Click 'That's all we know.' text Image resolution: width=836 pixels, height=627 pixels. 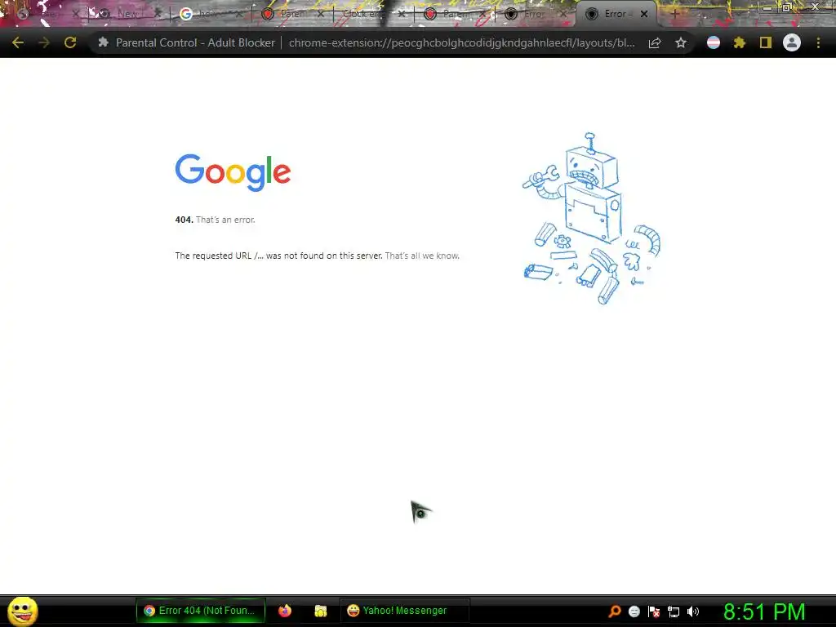422,256
